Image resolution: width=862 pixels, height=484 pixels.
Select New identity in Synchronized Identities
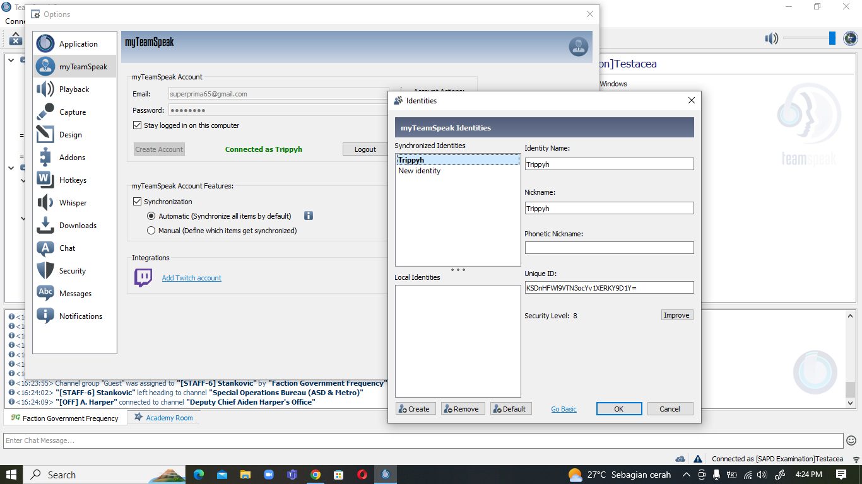458,171
